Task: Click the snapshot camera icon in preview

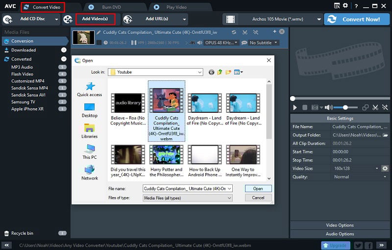Action: click(315, 107)
